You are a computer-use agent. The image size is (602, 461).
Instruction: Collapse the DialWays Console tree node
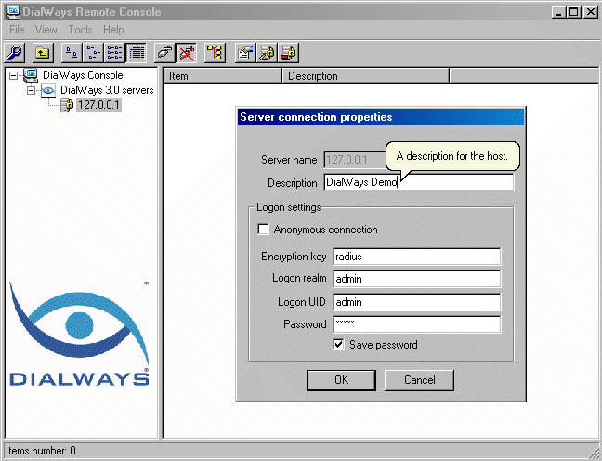(13, 75)
